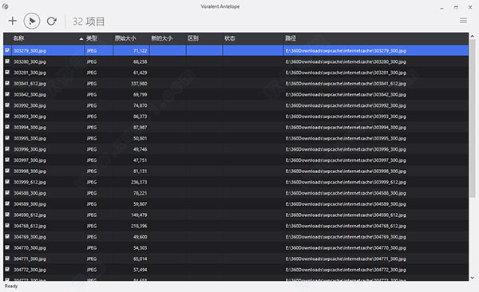Toggle checkbox for 304772_300.jpg row
This screenshot has width=479, height=292.
coord(7,270)
